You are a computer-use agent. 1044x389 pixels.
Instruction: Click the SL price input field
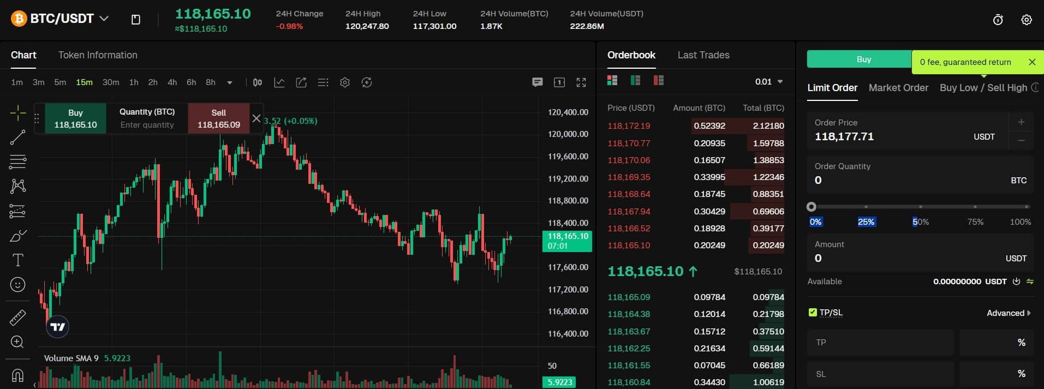pos(880,374)
